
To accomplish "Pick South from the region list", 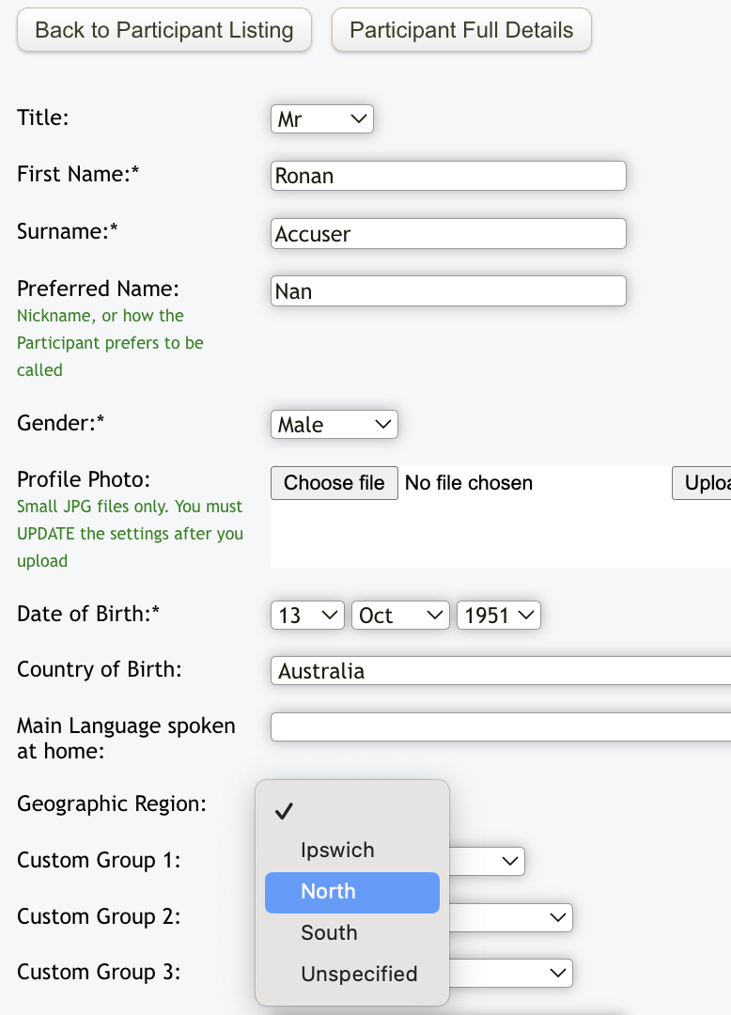I will point(329,933).
